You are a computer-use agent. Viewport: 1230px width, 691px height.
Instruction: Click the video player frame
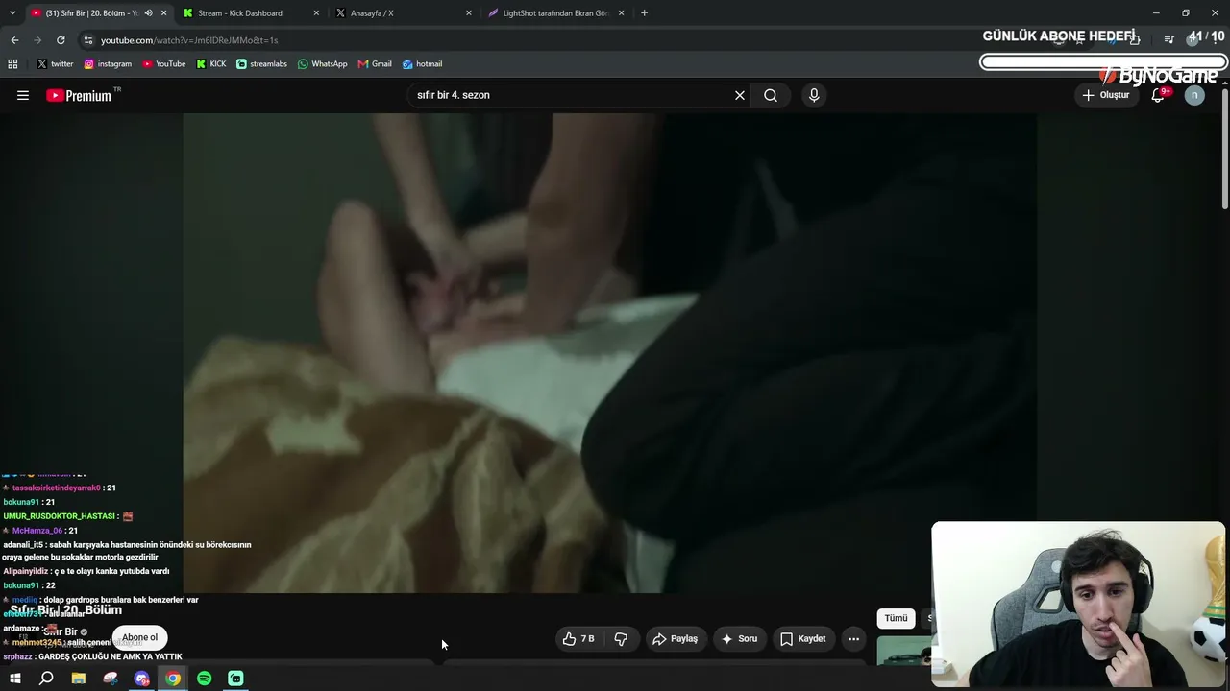tap(609, 353)
